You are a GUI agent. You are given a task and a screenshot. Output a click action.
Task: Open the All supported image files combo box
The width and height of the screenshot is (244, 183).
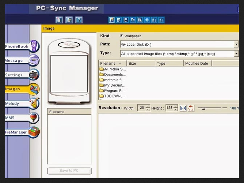point(179,54)
